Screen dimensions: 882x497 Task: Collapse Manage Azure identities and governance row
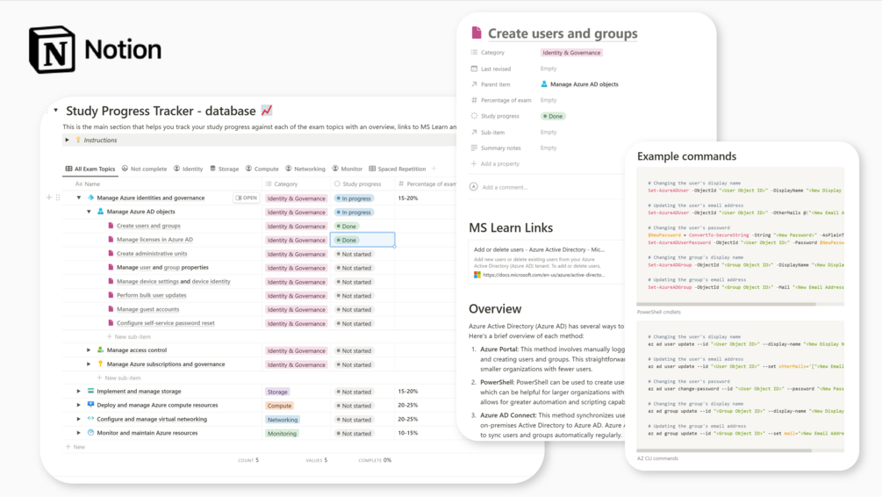(x=79, y=198)
